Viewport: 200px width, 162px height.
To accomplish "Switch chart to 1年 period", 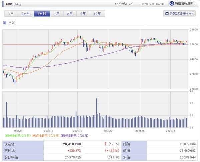I will (57, 14).
